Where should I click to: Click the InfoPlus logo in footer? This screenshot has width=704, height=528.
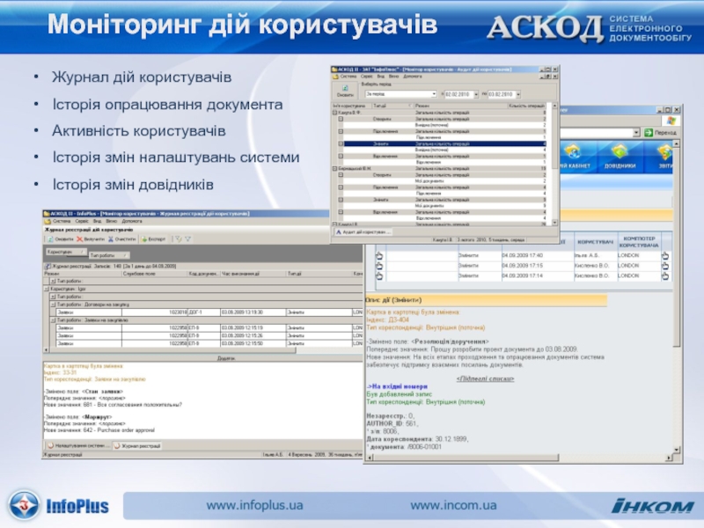pos(59,505)
